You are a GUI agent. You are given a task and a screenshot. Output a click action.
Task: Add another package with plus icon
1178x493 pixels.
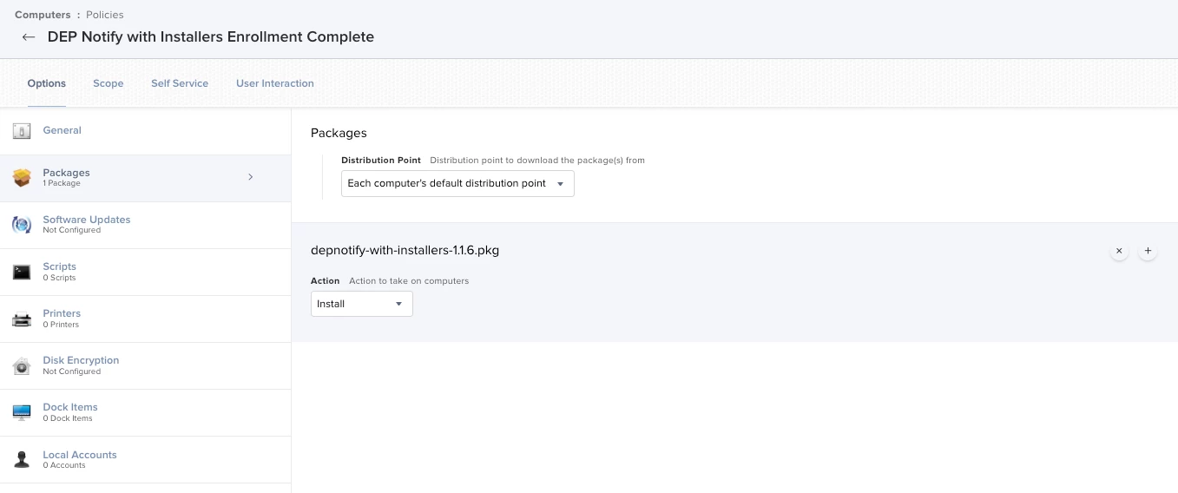(x=1148, y=251)
